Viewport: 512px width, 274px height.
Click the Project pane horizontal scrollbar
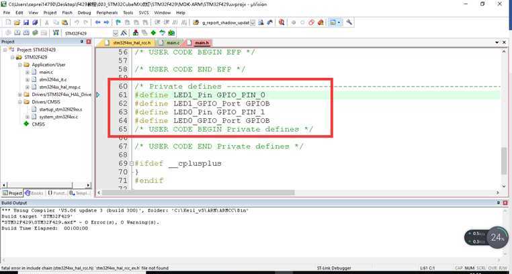46,185
